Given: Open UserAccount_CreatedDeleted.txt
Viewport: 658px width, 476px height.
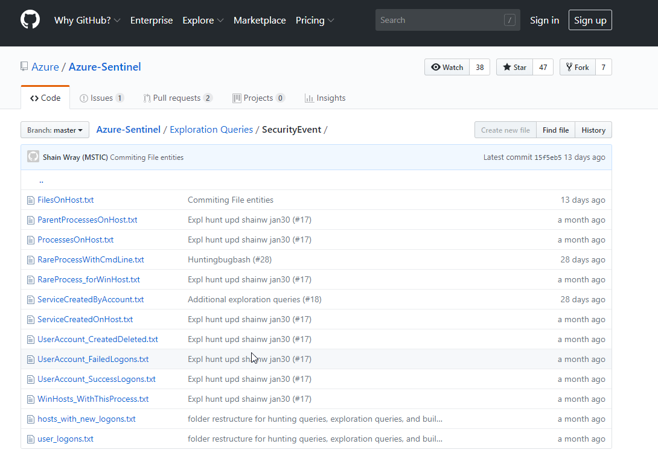Looking at the screenshot, I should (98, 339).
